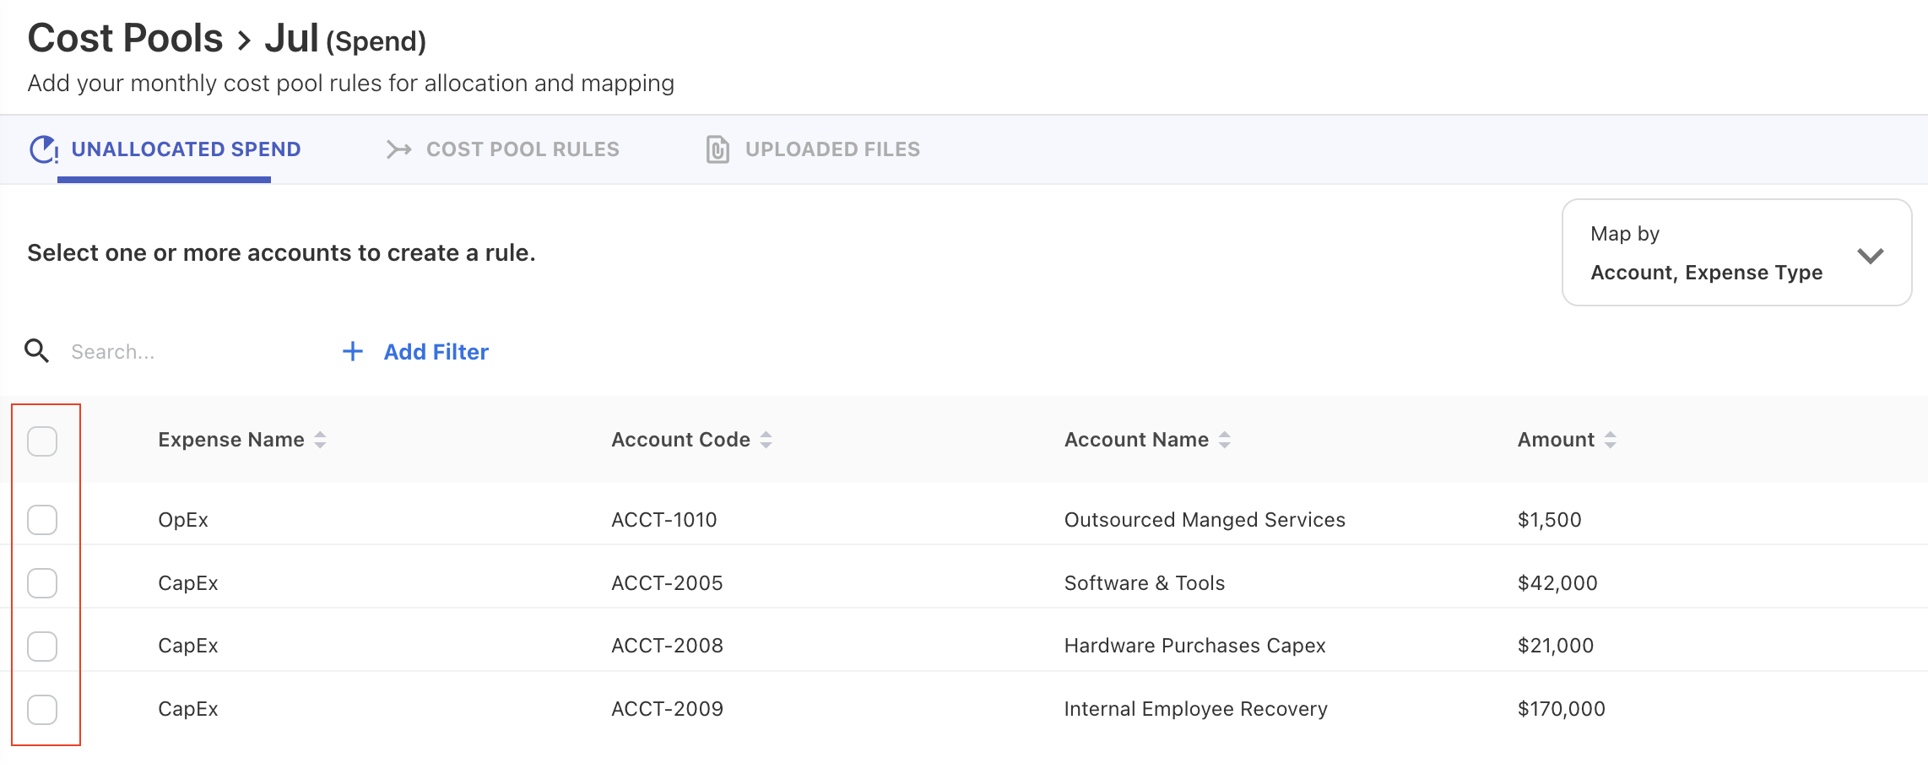
Task: Open the Uploaded Files tab
Action: tap(831, 149)
